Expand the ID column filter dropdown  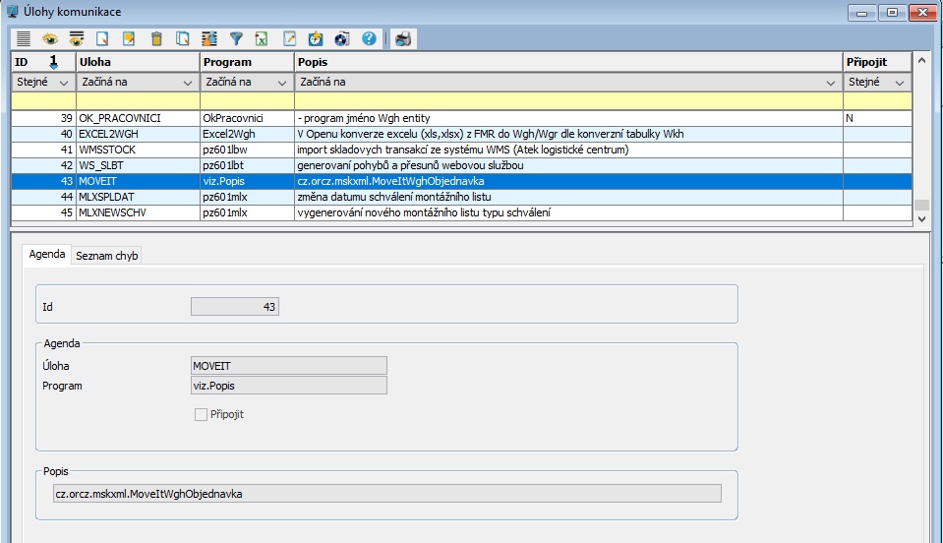click(x=64, y=83)
